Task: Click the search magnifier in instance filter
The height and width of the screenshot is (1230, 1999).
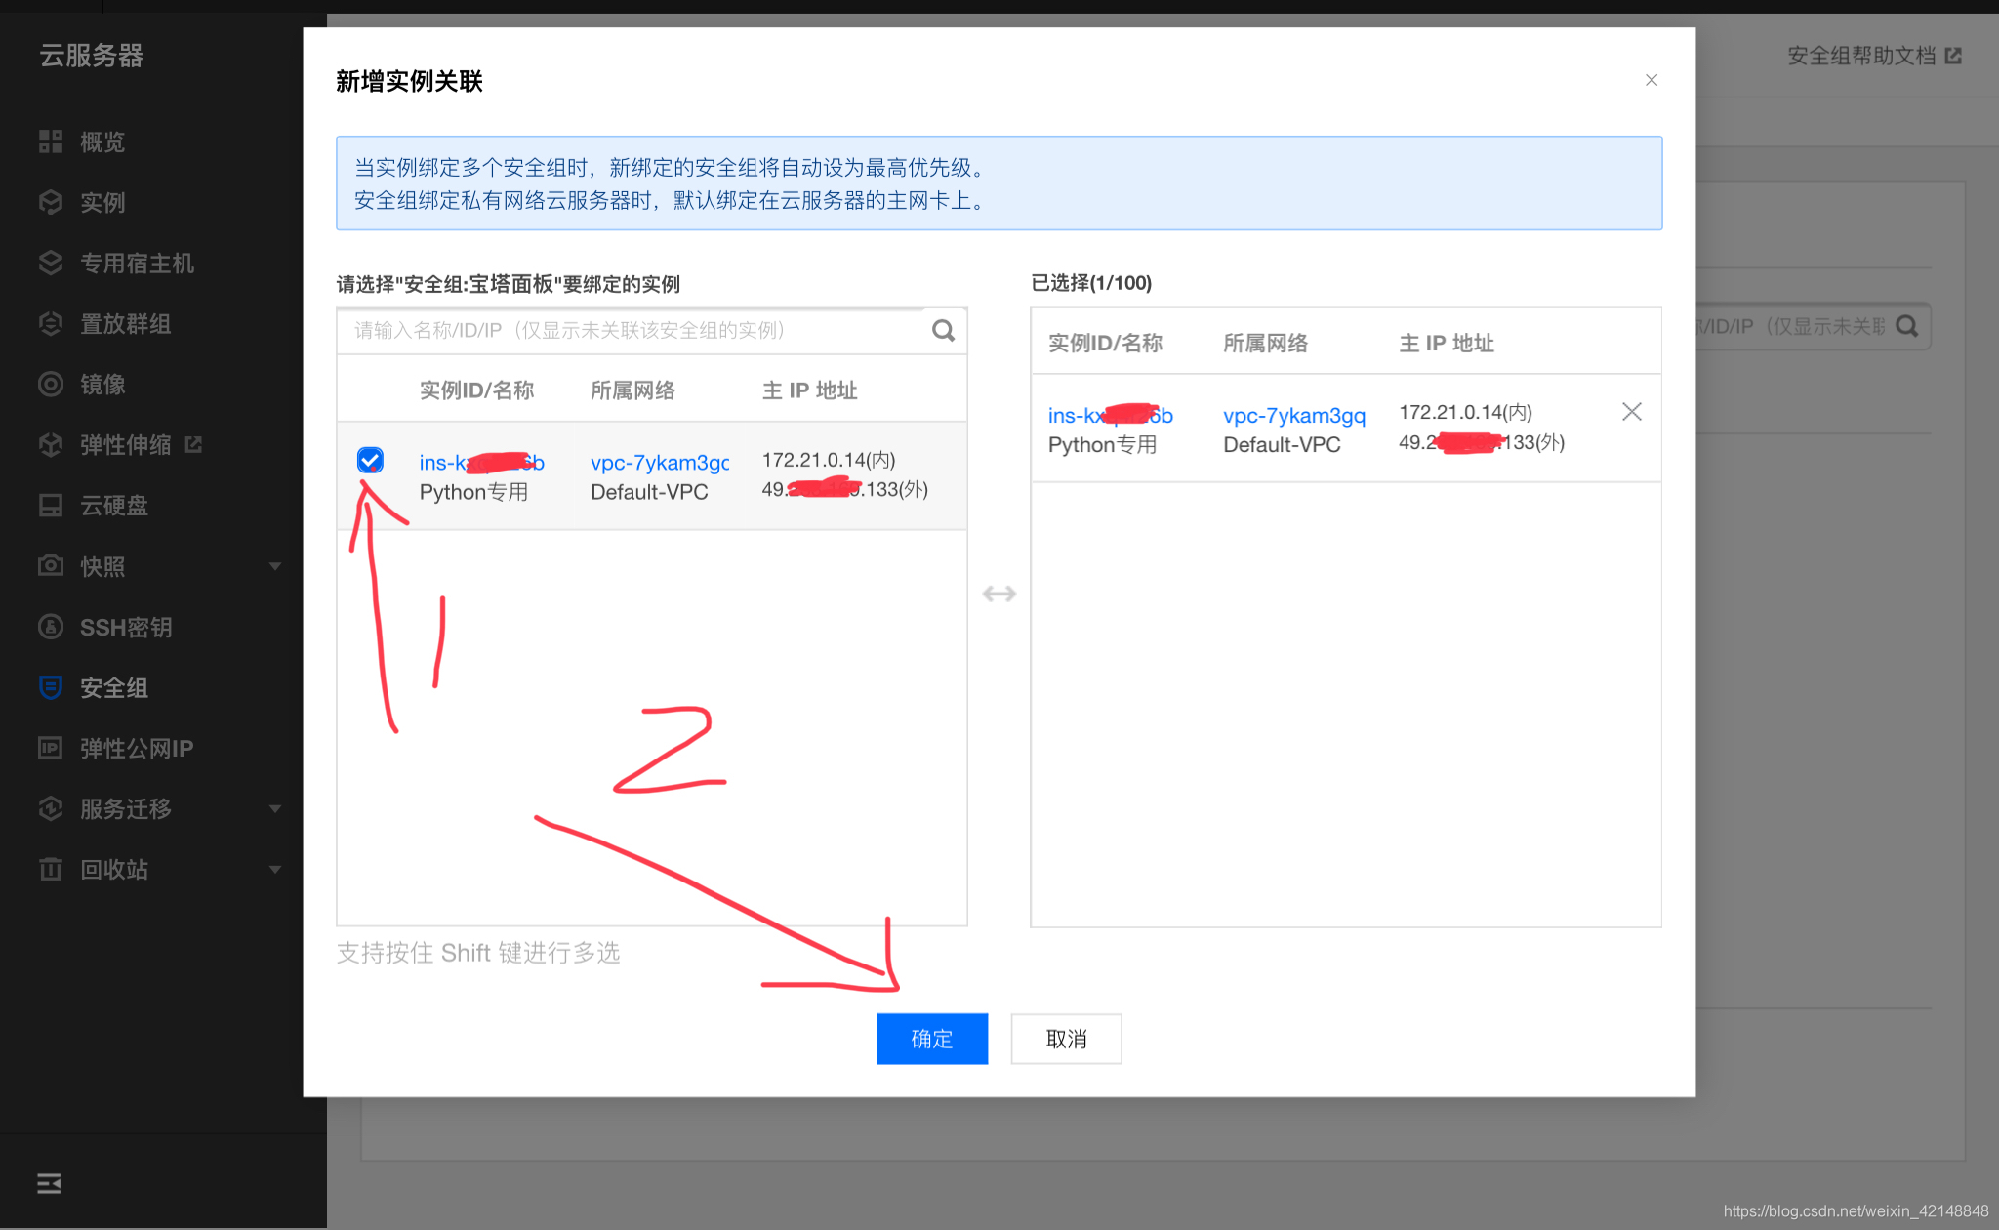Action: (x=943, y=331)
